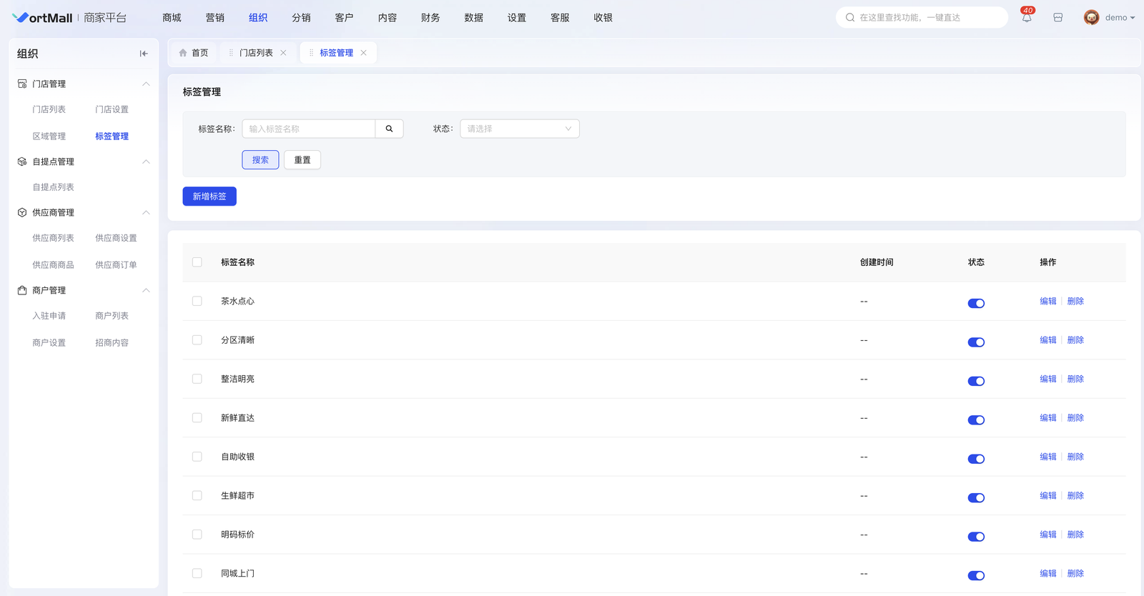
Task: Edit the 茶水点心 tag
Action: 1047,302
